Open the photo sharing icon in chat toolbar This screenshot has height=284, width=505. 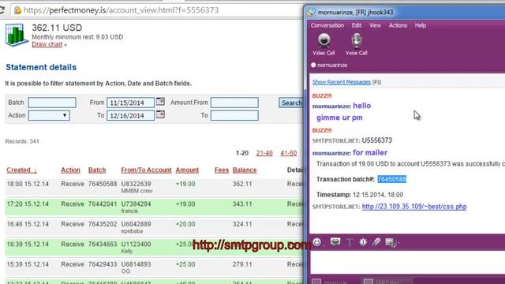pos(391,242)
